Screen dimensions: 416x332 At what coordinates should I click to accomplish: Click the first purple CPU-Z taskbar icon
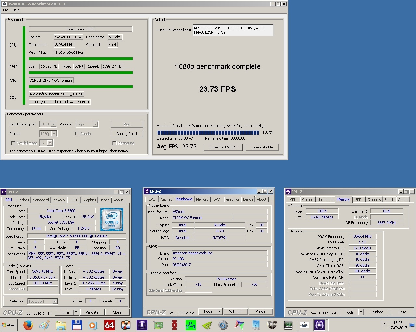point(142,325)
